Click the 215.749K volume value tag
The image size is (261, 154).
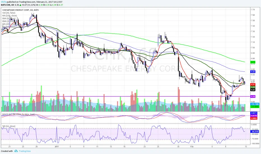[255, 104]
